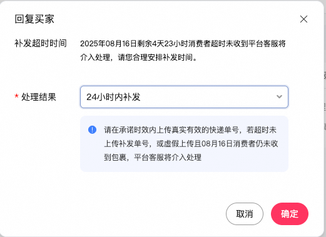Image resolution: width=326 pixels, height=237 pixels.
Task: Click the notice line mentioning 承诺时效内上传
Action: pyautogui.click(x=190, y=130)
